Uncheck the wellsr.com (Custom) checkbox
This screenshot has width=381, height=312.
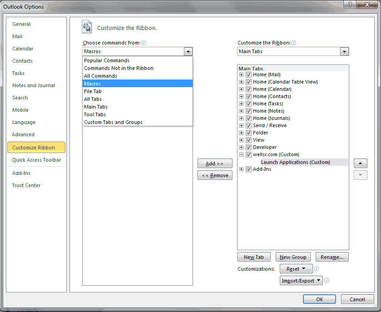click(248, 155)
